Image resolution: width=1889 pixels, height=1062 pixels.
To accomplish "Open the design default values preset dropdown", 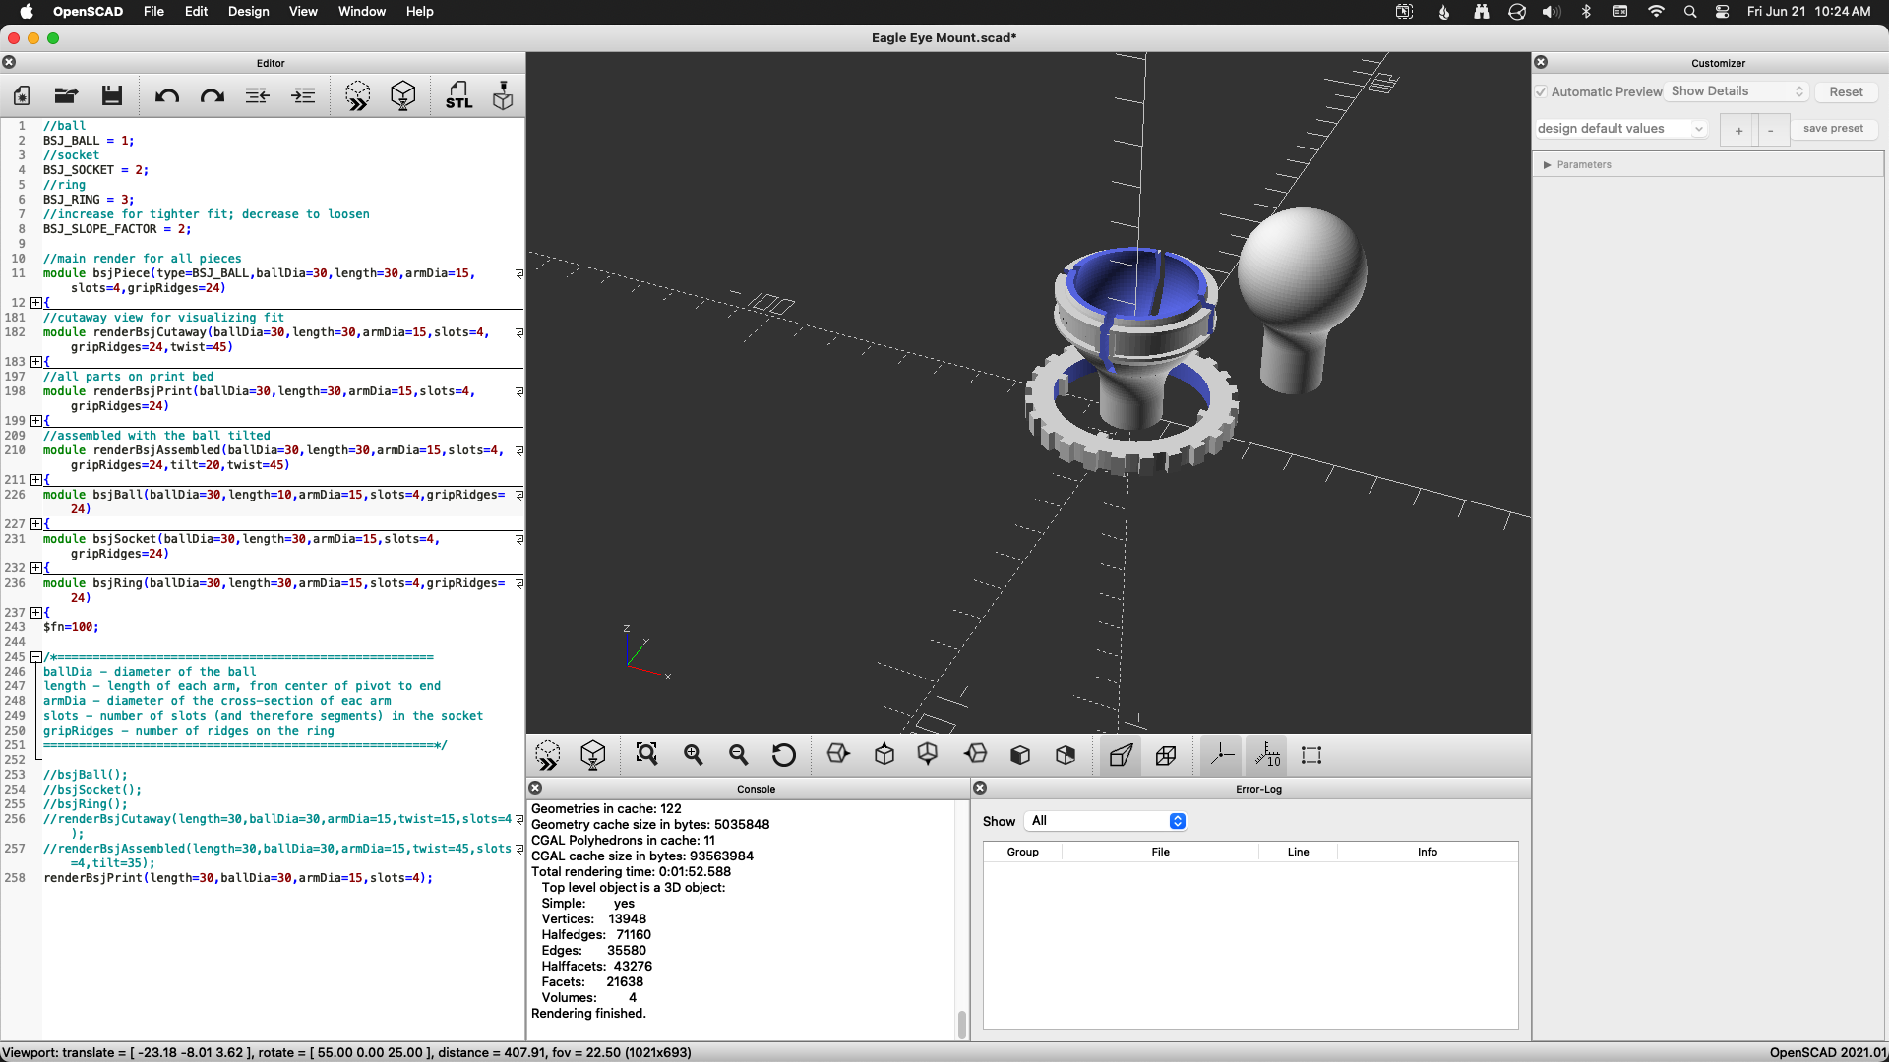I will click(x=1620, y=129).
